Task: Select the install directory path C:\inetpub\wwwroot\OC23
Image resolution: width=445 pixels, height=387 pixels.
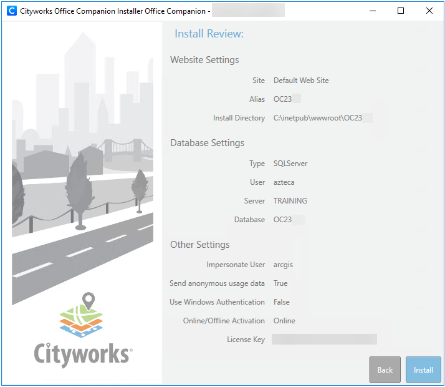Action: 318,118
